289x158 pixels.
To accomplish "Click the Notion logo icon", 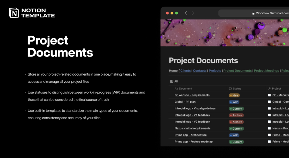I will pyautogui.click(x=14, y=13).
